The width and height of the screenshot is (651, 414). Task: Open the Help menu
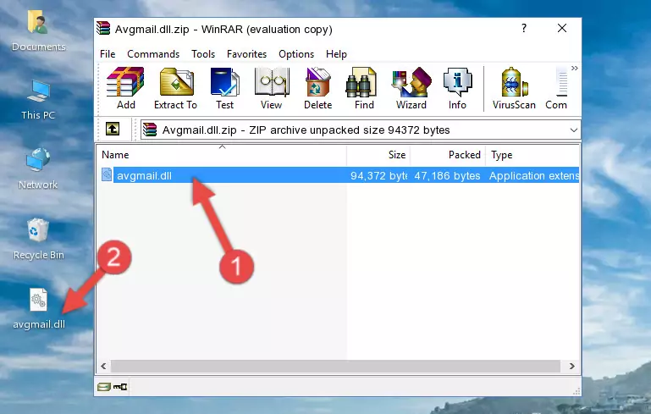pyautogui.click(x=336, y=54)
